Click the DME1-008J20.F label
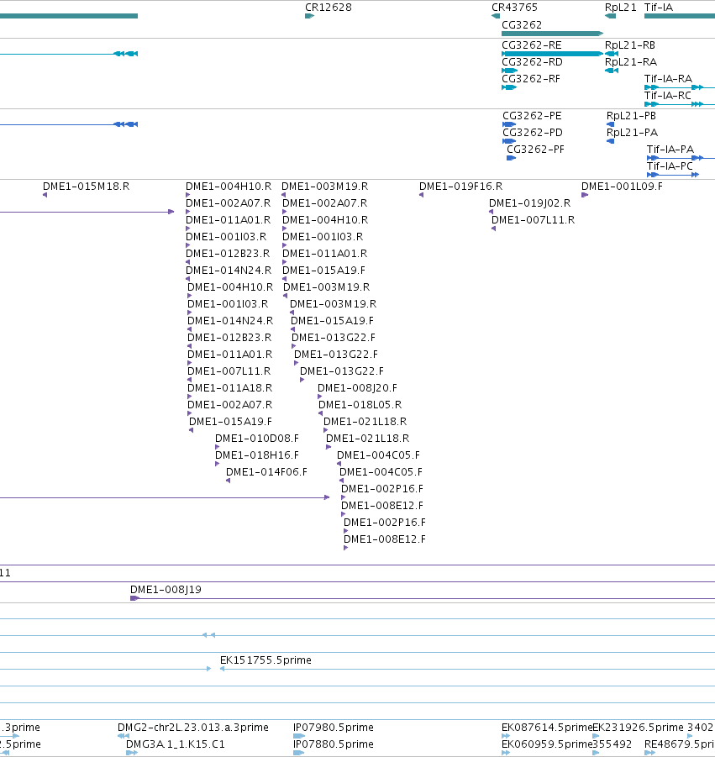 [357, 388]
